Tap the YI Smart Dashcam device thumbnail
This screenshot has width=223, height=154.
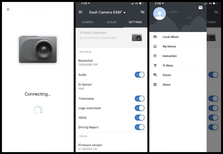(137, 38)
